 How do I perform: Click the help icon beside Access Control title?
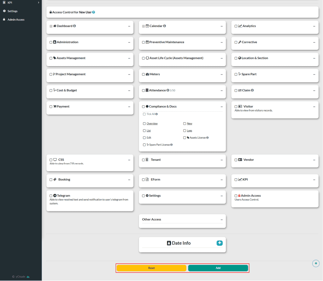[94, 12]
